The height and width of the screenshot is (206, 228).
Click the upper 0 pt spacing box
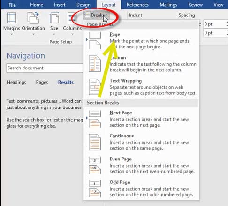[x=215, y=24]
